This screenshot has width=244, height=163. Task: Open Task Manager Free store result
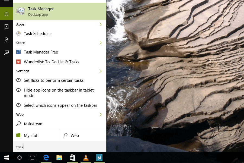tap(60, 52)
